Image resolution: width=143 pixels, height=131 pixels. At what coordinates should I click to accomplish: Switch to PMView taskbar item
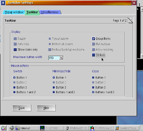[x=102, y=128]
